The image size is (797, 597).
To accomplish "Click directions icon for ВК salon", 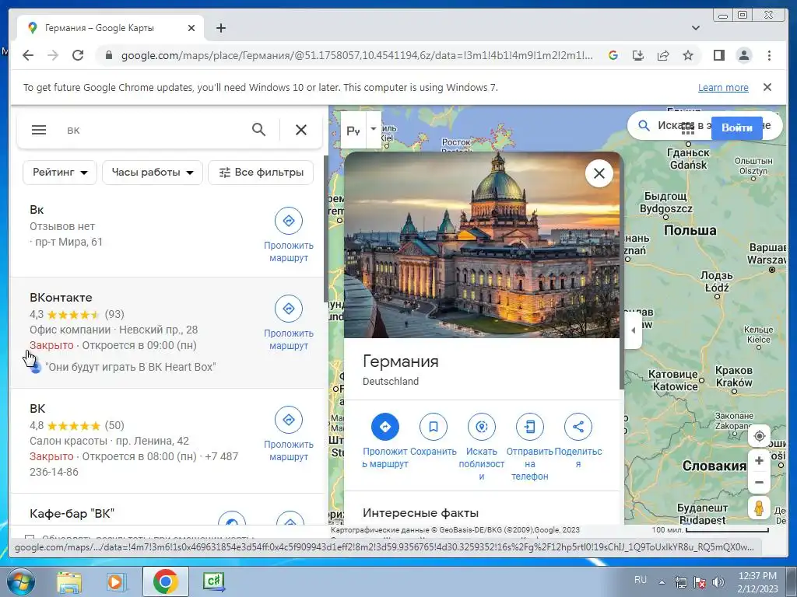I will pos(289,420).
